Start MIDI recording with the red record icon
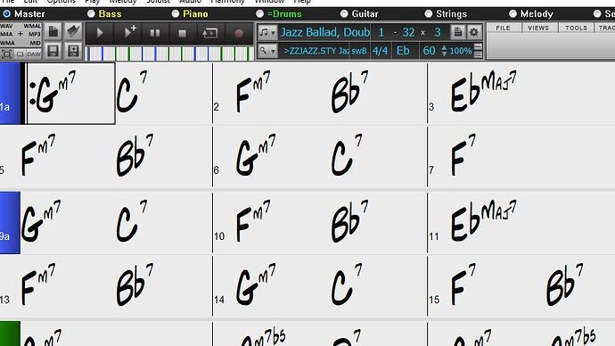Image resolution: width=615 pixels, height=346 pixels. tap(239, 33)
